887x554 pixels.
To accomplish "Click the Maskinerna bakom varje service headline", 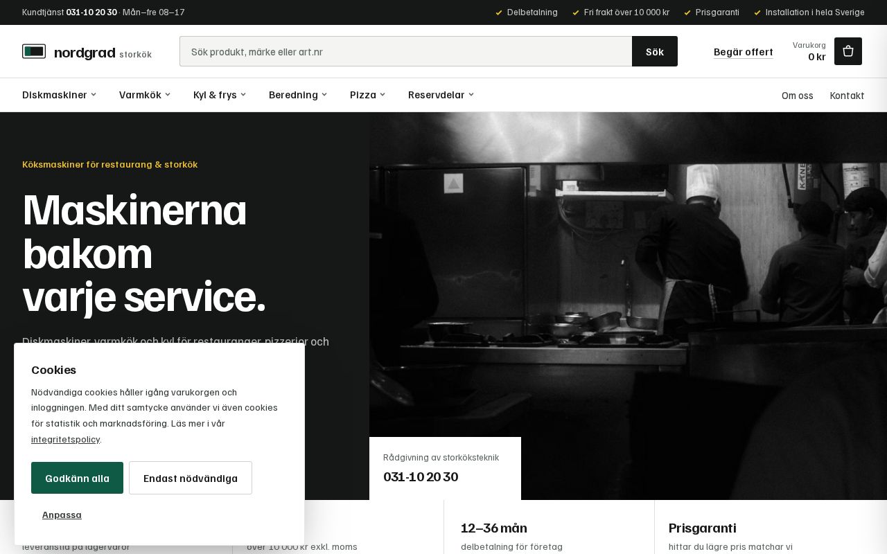I will click(144, 253).
